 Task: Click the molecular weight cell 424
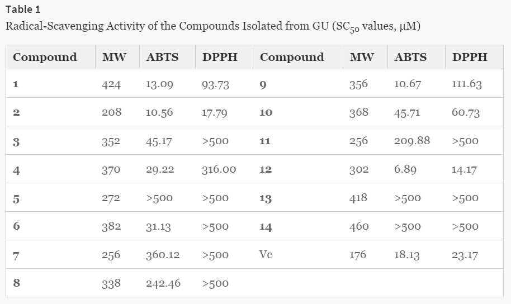click(x=111, y=85)
